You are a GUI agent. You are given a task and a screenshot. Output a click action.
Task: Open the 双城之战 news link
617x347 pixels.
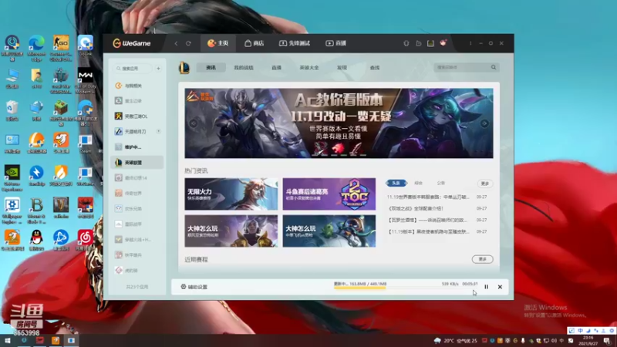(x=416, y=208)
